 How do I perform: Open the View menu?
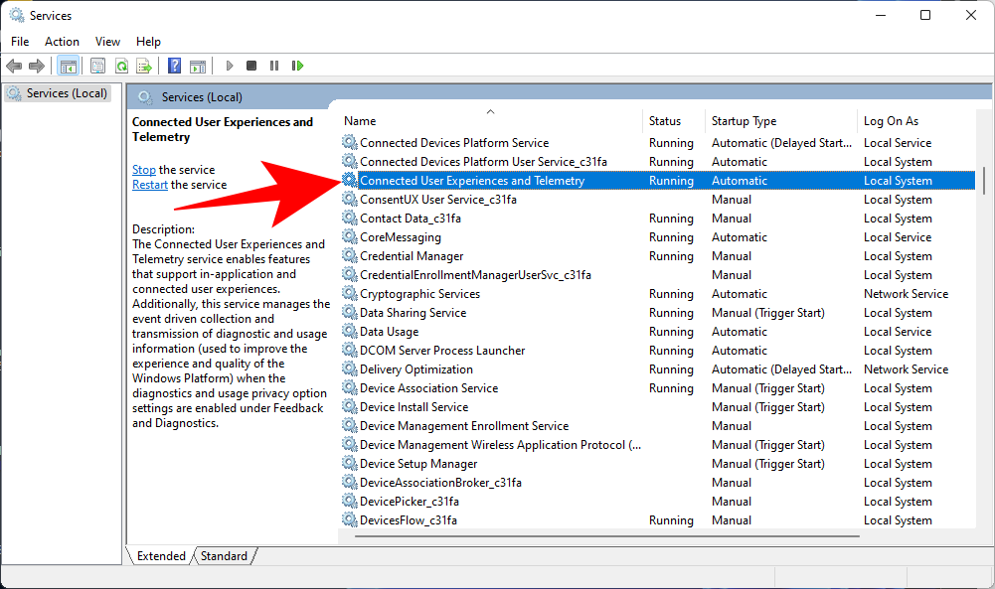point(107,41)
